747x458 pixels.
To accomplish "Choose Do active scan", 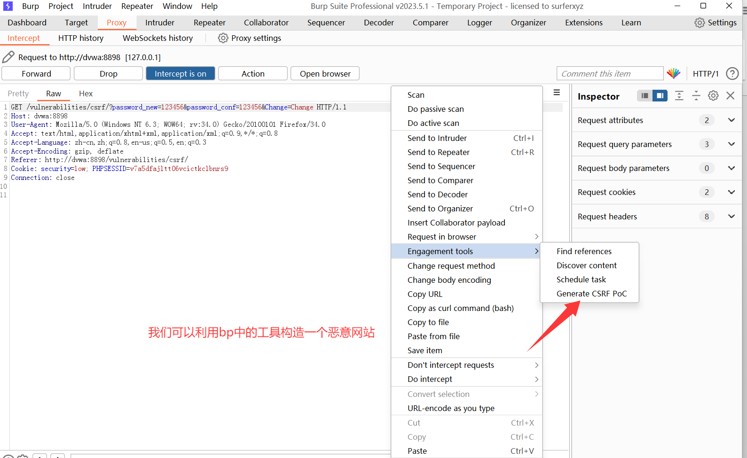I will pyautogui.click(x=467, y=123).
